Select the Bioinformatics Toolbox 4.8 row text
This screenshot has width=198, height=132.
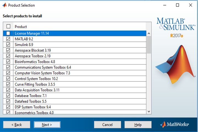(x=35, y=62)
